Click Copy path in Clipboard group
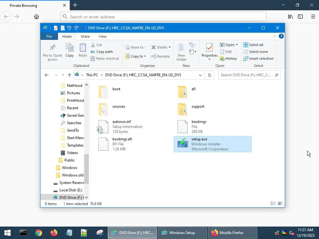Viewport: 319px width, 239px height. tap(102, 52)
